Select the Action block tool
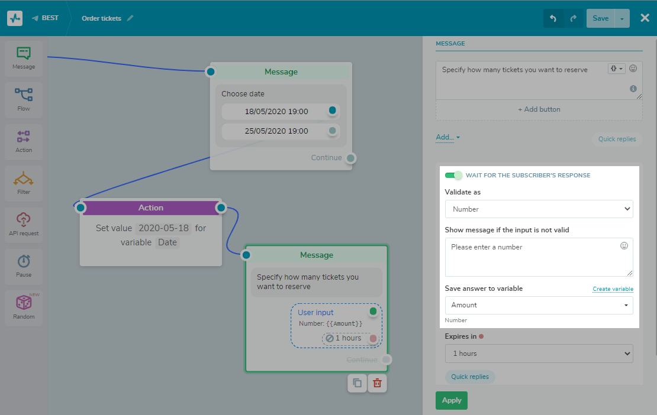Viewport: 657px width, 415px height. pos(24,141)
